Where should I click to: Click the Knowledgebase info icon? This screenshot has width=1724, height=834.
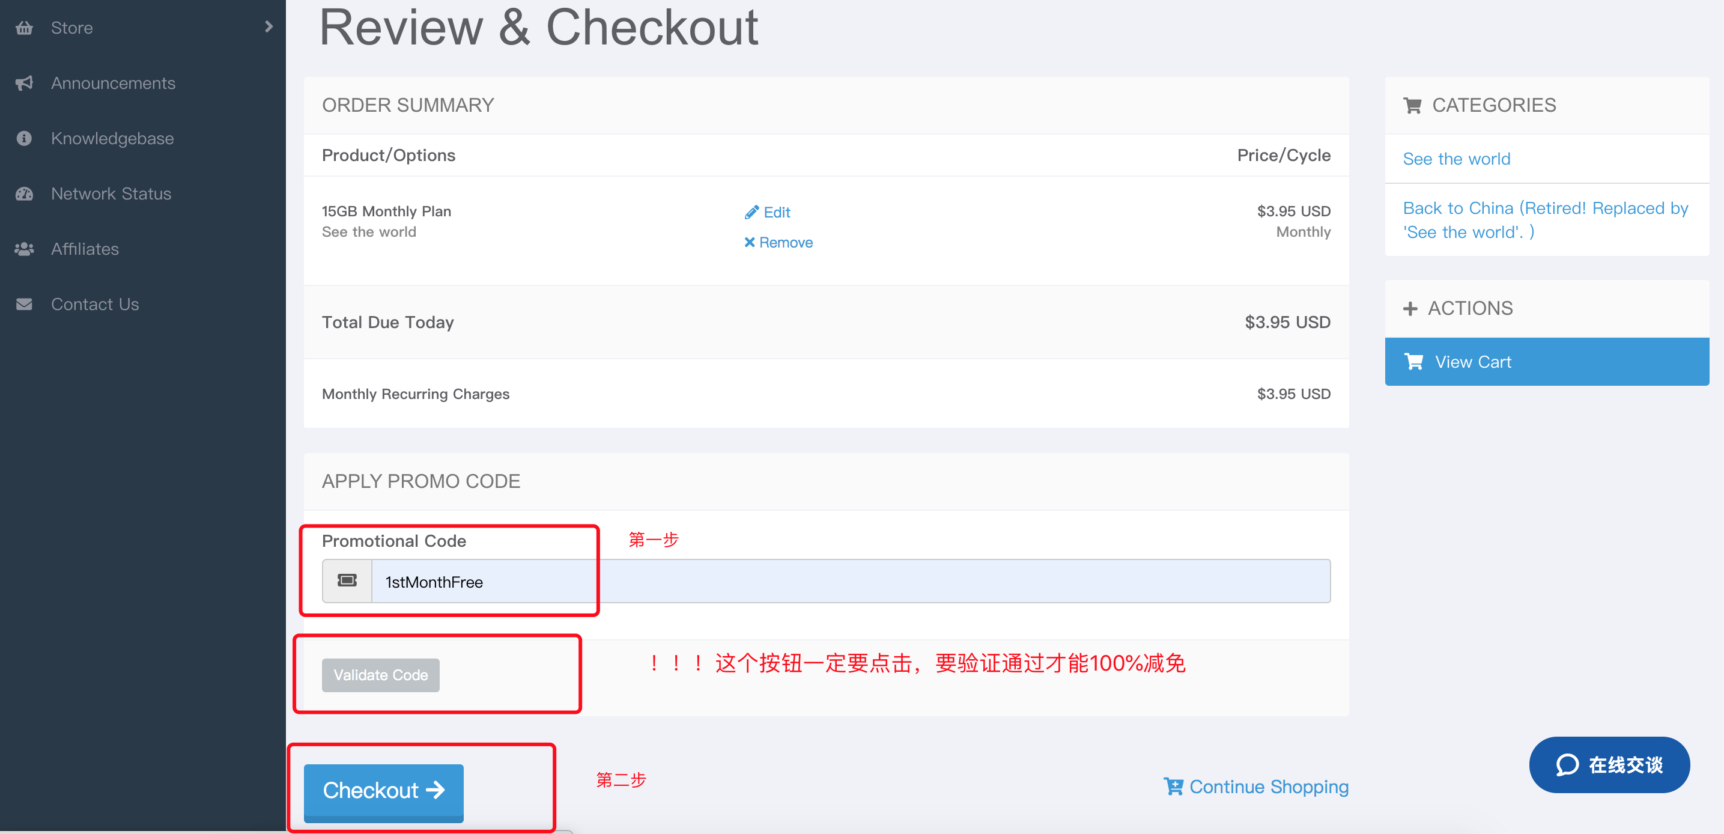point(24,139)
